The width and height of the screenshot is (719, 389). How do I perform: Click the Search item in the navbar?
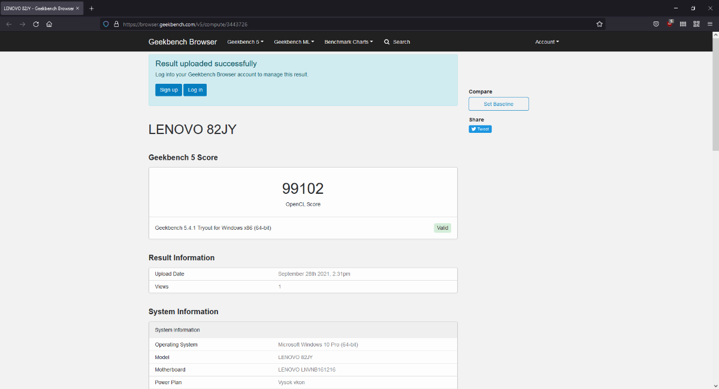click(x=397, y=42)
